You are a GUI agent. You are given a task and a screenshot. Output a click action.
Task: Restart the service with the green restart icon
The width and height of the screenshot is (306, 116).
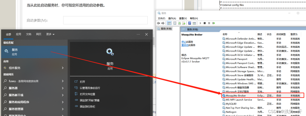tap(213, 23)
